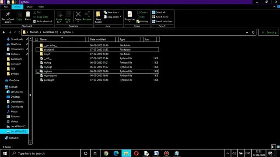Screen dimensions: 280x157
Task: Open the Easy access dropdown
Action: coord(112,17)
